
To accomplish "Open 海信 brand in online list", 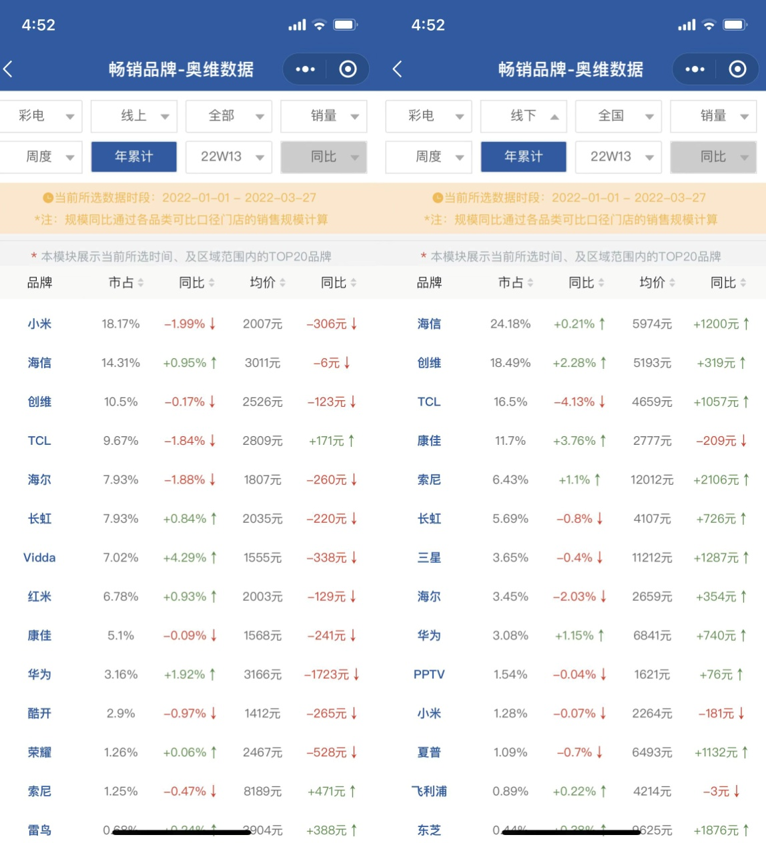I will pos(39,363).
